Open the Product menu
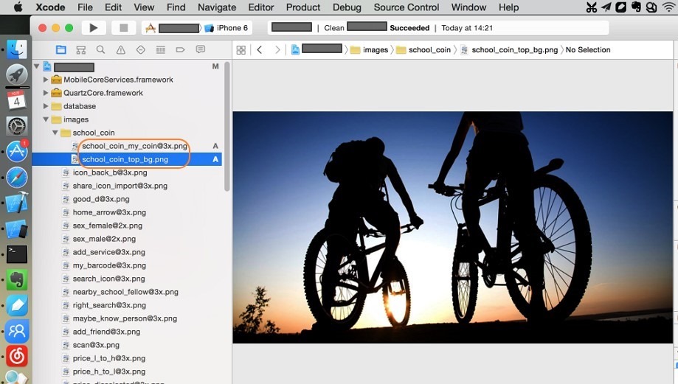678x384 pixels. pos(303,7)
